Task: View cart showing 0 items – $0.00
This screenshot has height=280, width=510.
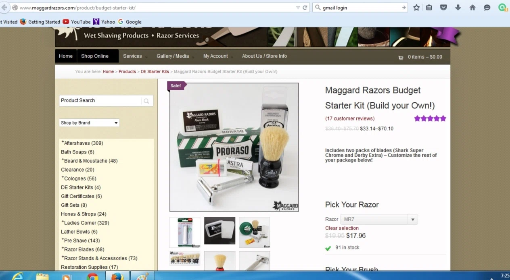Action: (x=425, y=57)
